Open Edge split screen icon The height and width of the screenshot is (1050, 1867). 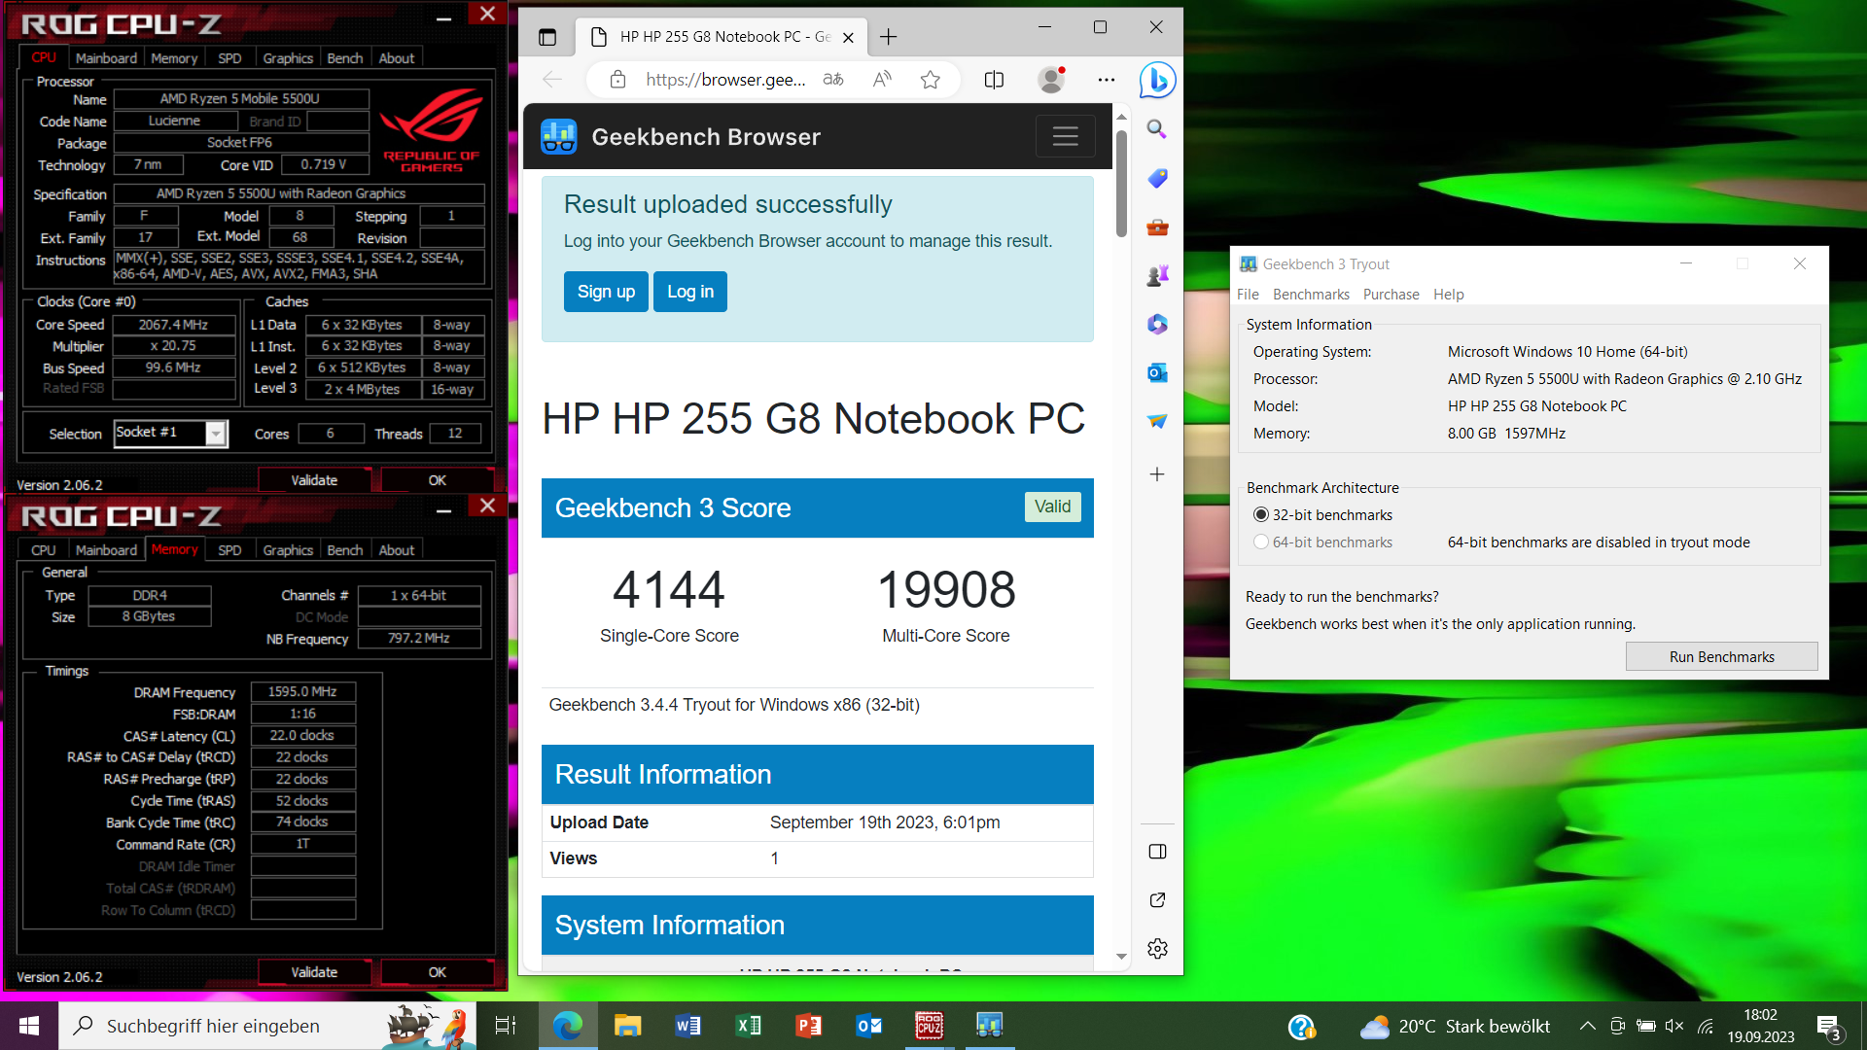coord(994,80)
